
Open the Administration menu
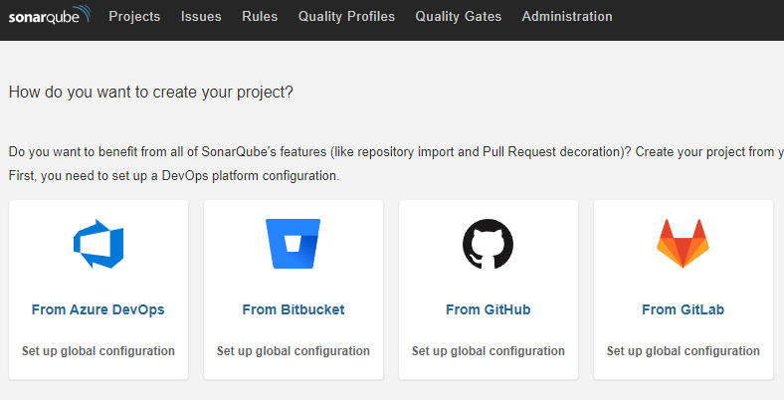click(x=567, y=17)
